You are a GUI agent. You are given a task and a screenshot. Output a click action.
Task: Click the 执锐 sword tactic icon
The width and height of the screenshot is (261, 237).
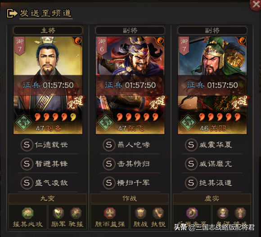pos(158,213)
